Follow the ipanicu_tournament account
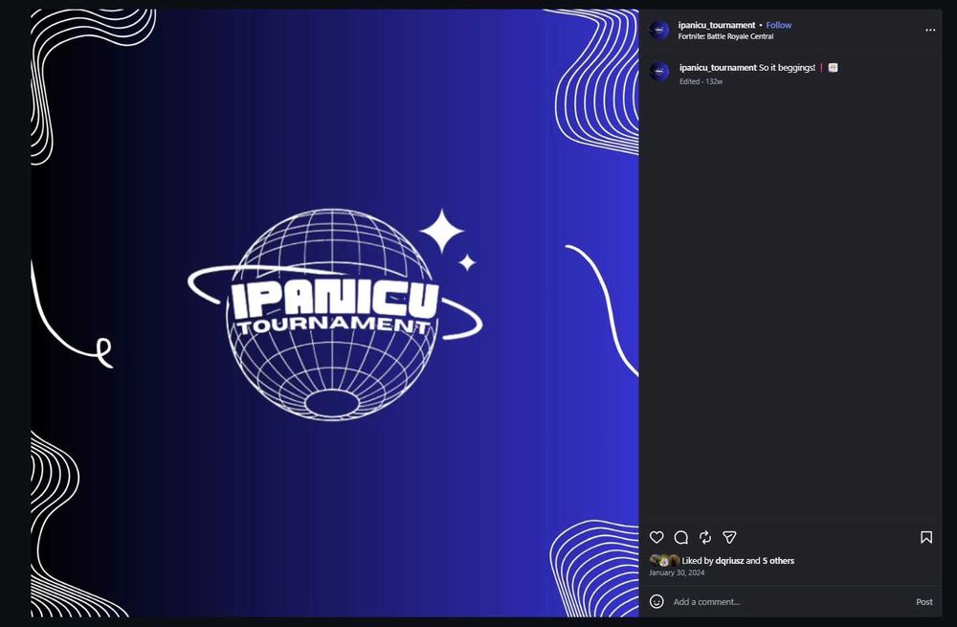Screen dimensions: 957x627 click(x=779, y=25)
